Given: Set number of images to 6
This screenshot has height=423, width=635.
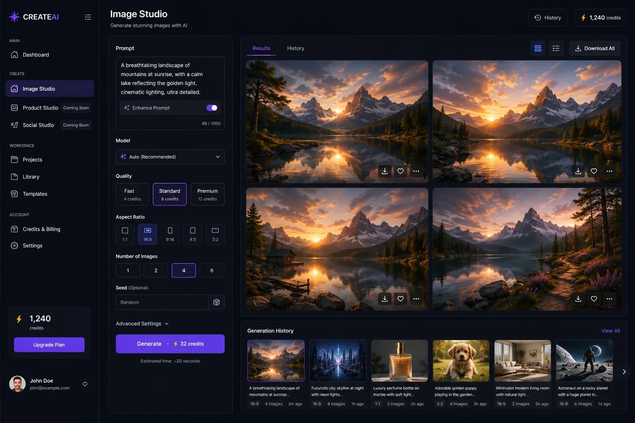Looking at the screenshot, I should tap(212, 271).
